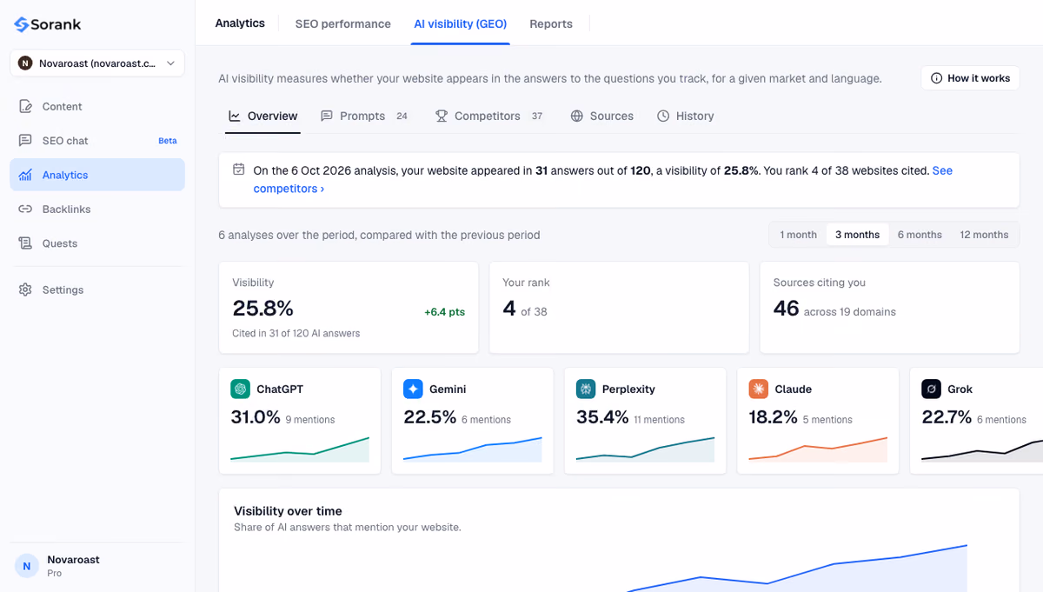Click the Grok logo icon
Screen dimensions: 1043x592
pos(932,389)
